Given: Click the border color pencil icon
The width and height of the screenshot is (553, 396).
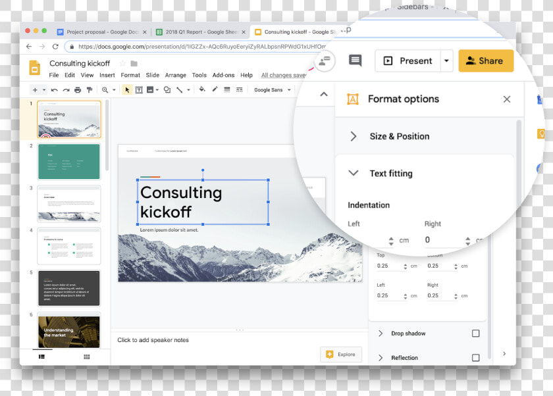Looking at the screenshot, I should 215,89.
